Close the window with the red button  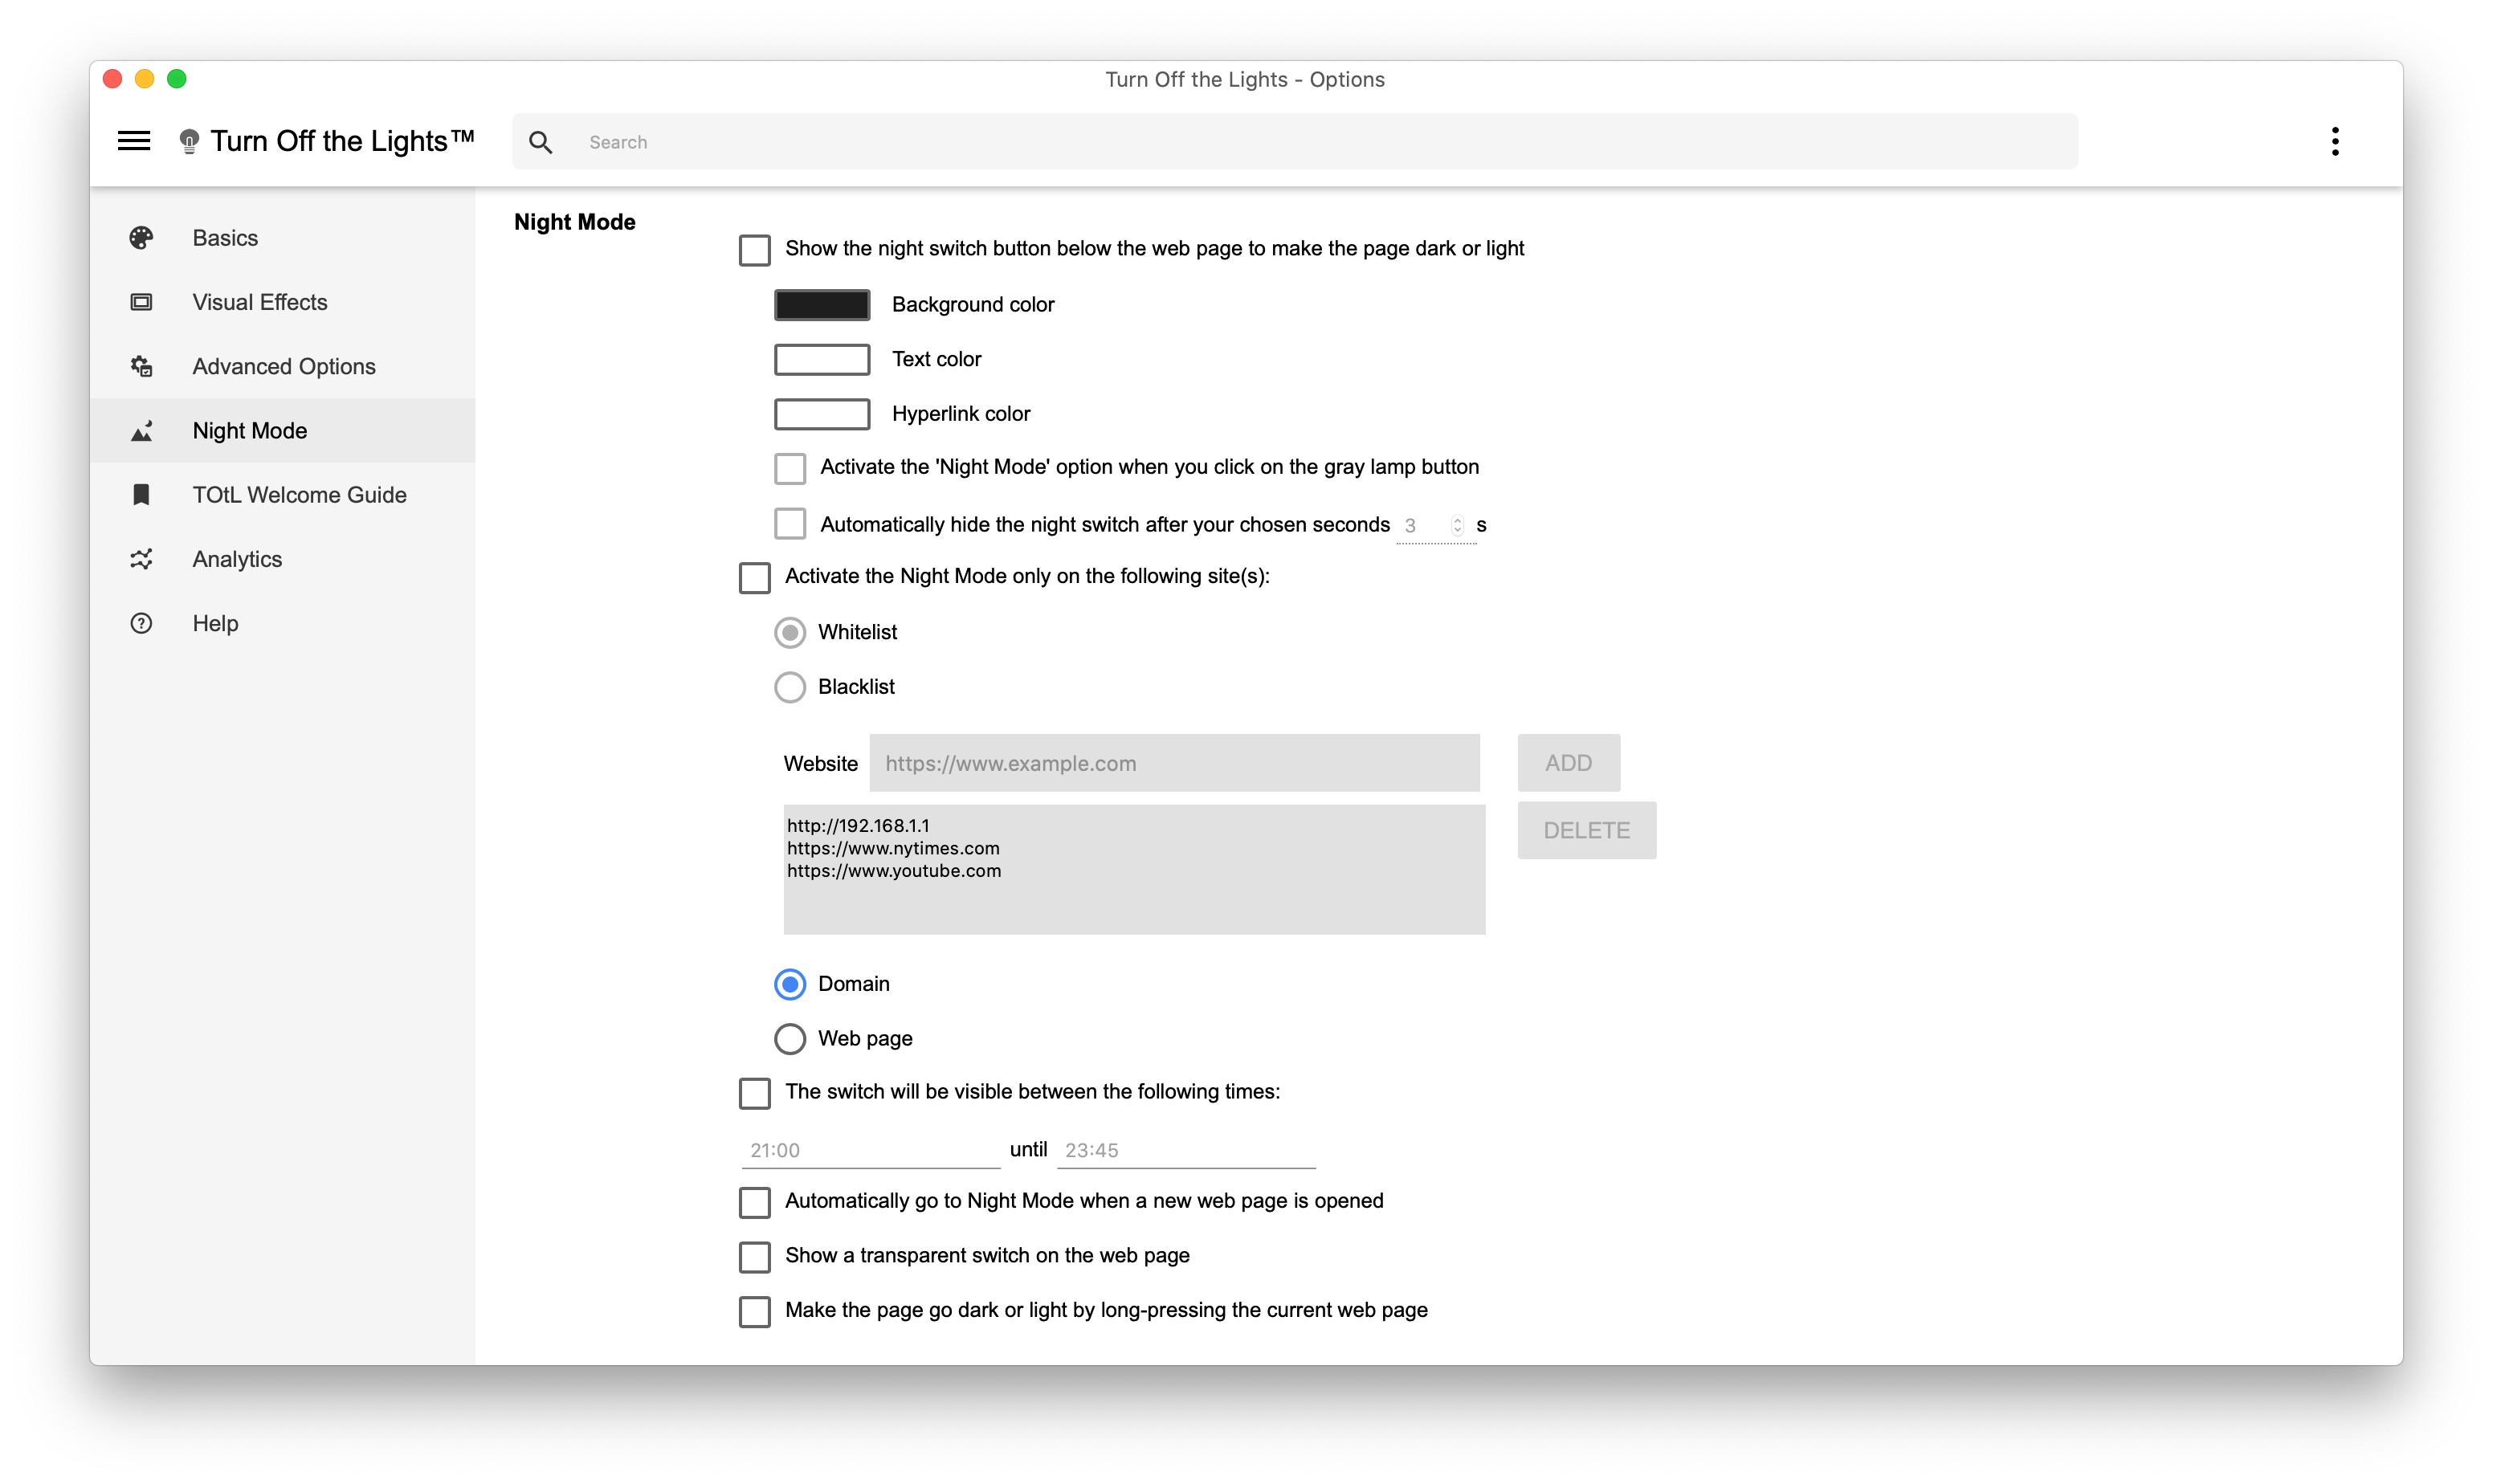click(x=113, y=79)
